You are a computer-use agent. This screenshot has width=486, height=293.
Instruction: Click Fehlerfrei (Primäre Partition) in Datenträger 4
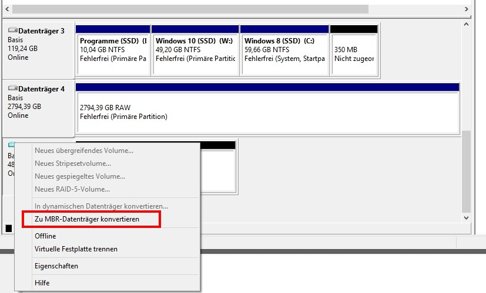pos(123,117)
